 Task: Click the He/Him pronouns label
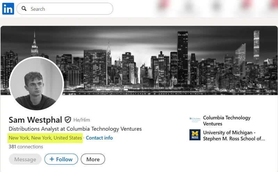pos(81,120)
